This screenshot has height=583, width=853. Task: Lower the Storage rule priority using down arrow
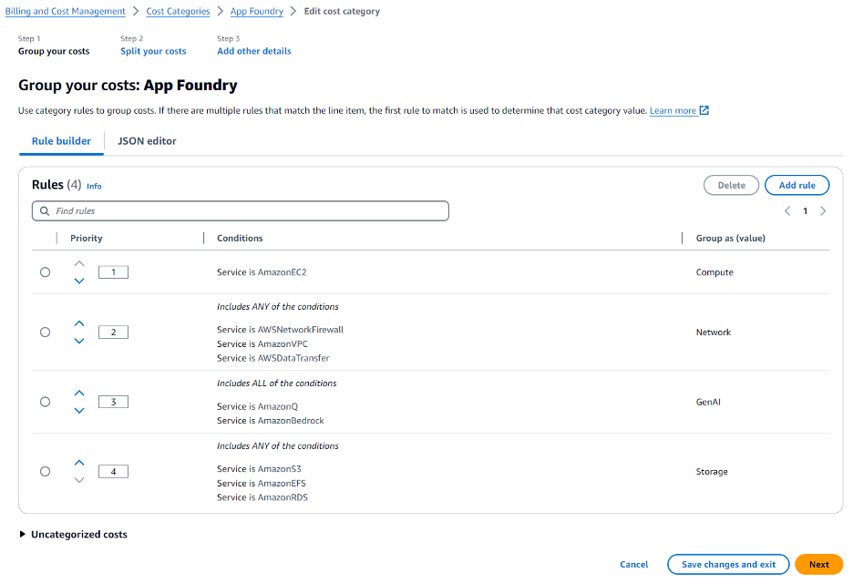79,480
